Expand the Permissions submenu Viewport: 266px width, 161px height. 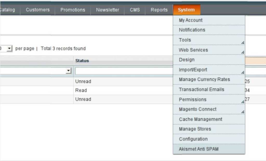[209, 99]
